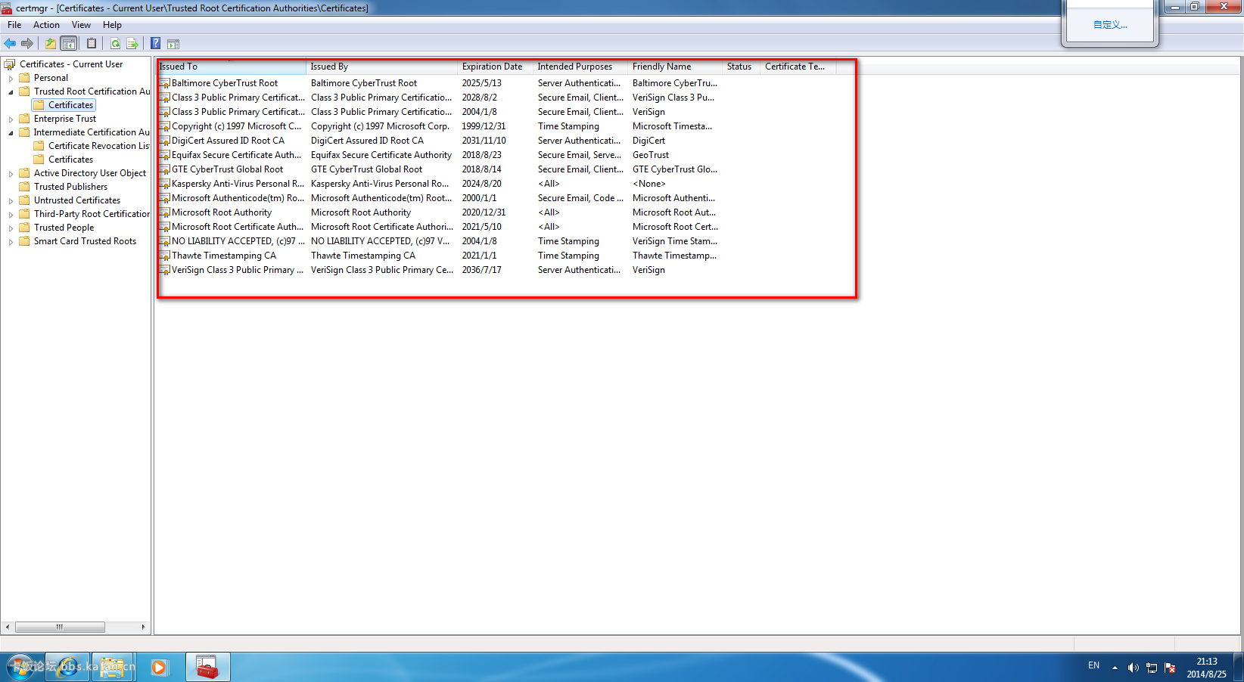Go back with the blue Back arrow
This screenshot has height=682, width=1244.
point(10,44)
